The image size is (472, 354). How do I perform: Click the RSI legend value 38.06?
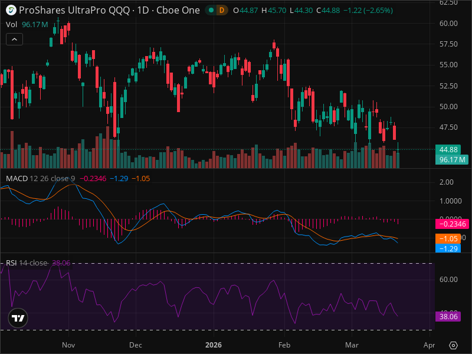coord(61,263)
